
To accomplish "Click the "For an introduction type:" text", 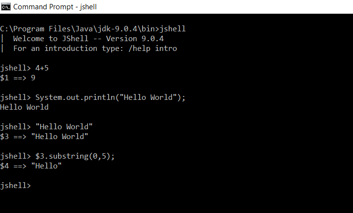I will pos(68,48).
